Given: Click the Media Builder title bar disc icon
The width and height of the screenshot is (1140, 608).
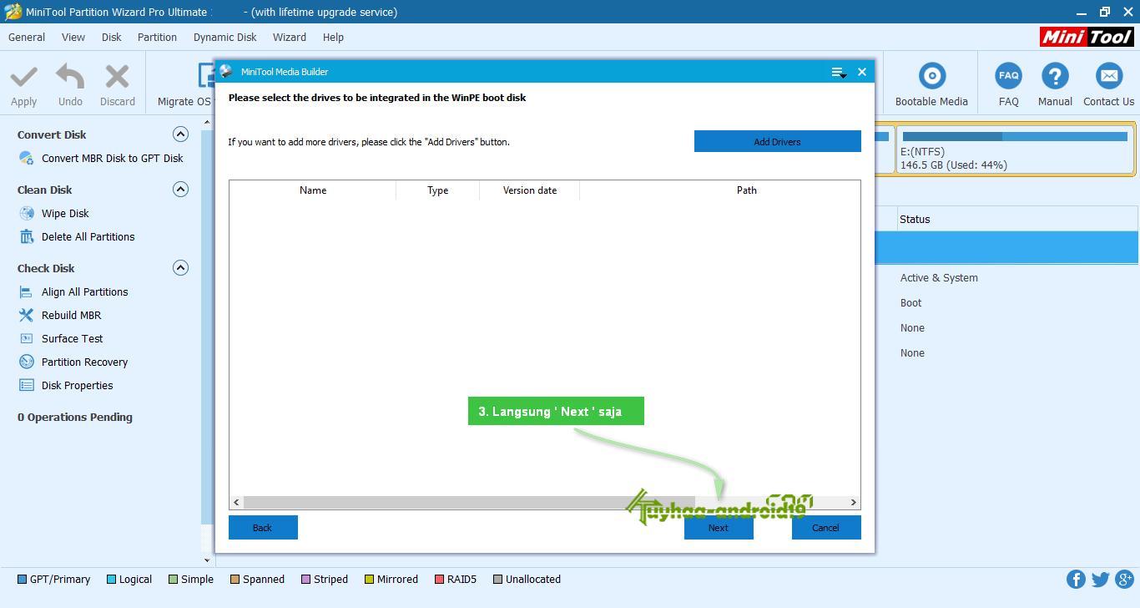Looking at the screenshot, I should click(x=226, y=71).
